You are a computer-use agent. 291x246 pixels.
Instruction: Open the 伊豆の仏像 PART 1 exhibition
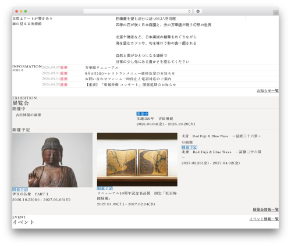[30, 194]
